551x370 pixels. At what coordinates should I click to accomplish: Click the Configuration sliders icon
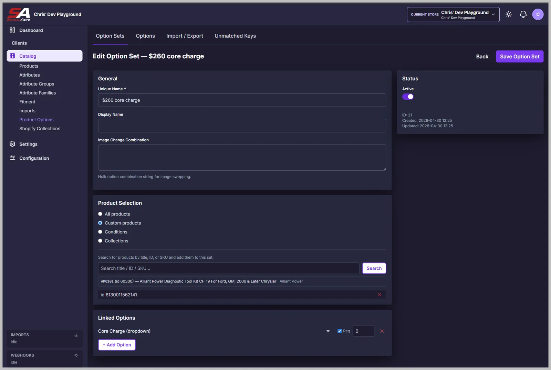click(12, 158)
